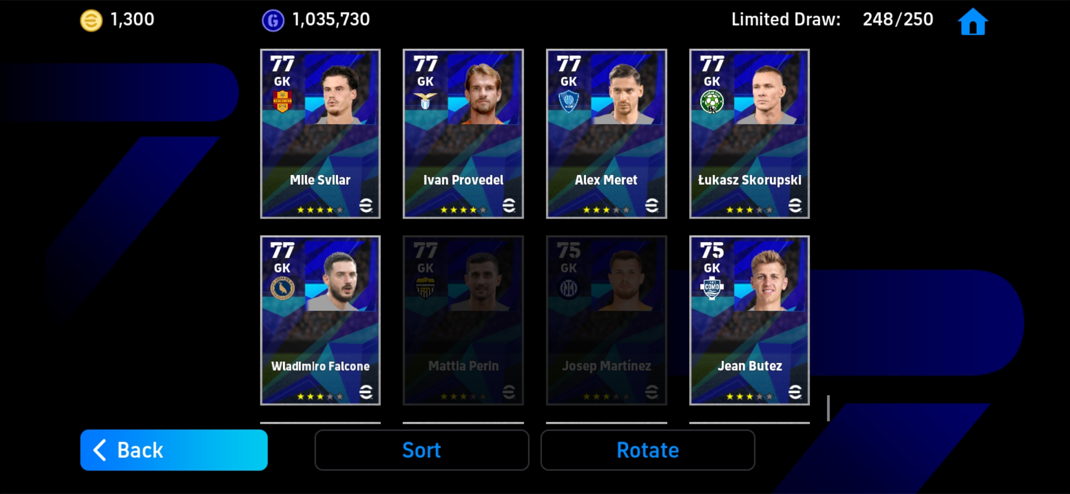Open Alex Meret's portrait photo

[626, 90]
